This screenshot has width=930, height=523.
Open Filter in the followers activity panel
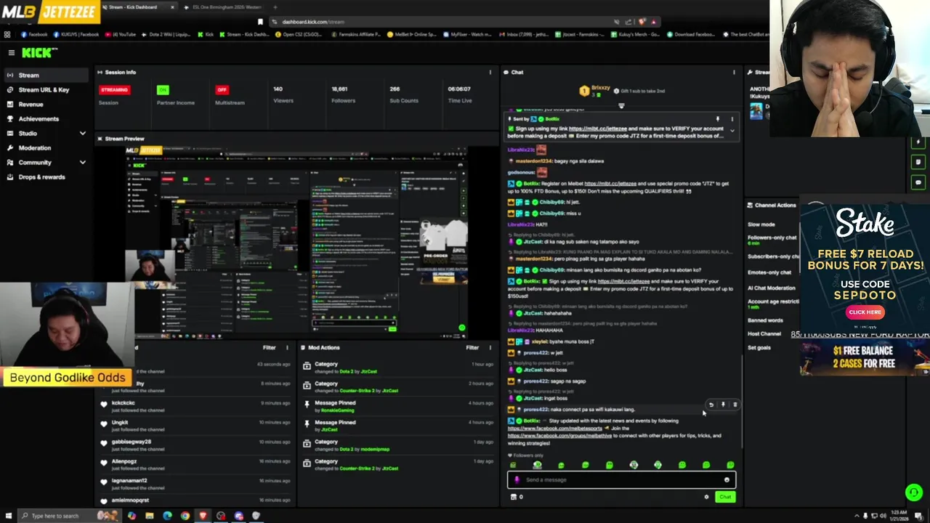[x=269, y=347]
